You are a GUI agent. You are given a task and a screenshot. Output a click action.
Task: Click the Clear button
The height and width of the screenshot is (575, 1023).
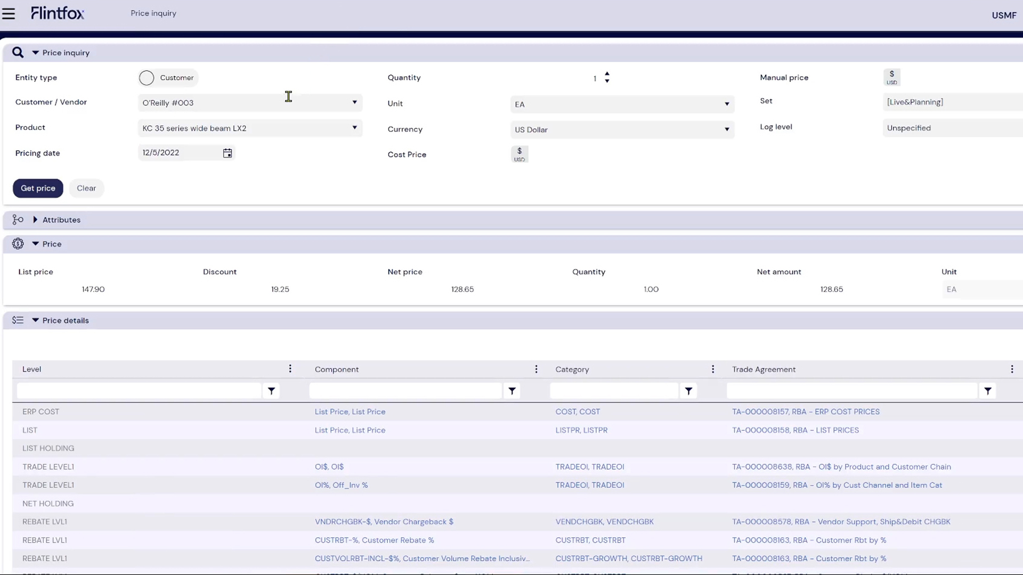(86, 188)
